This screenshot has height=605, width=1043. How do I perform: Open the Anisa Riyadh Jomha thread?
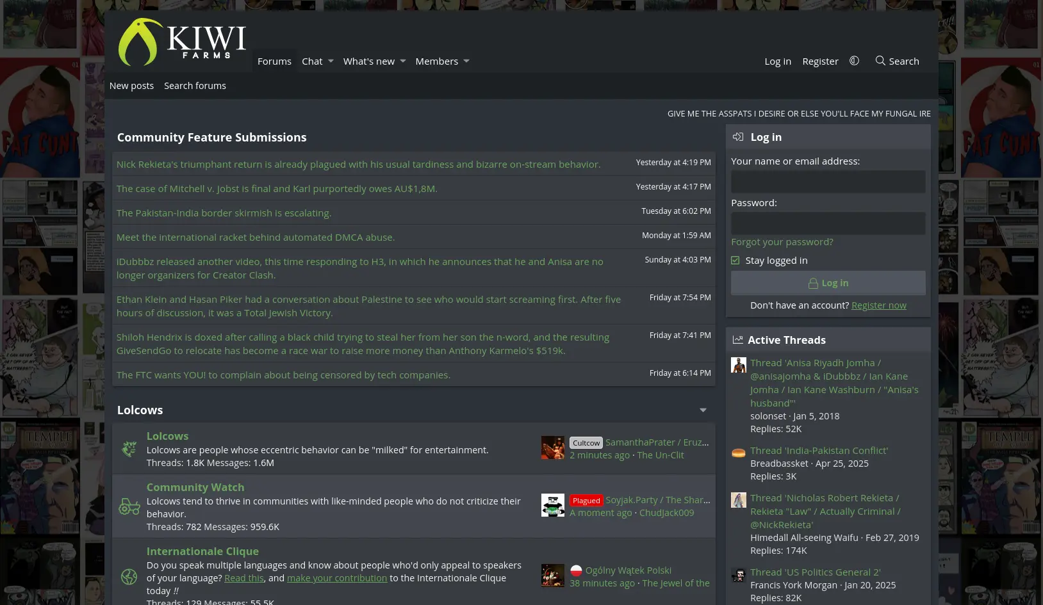point(834,383)
